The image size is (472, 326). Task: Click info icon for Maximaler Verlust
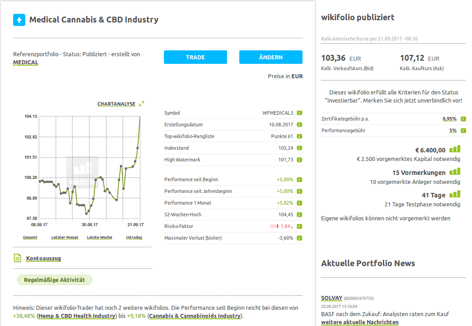(x=299, y=238)
